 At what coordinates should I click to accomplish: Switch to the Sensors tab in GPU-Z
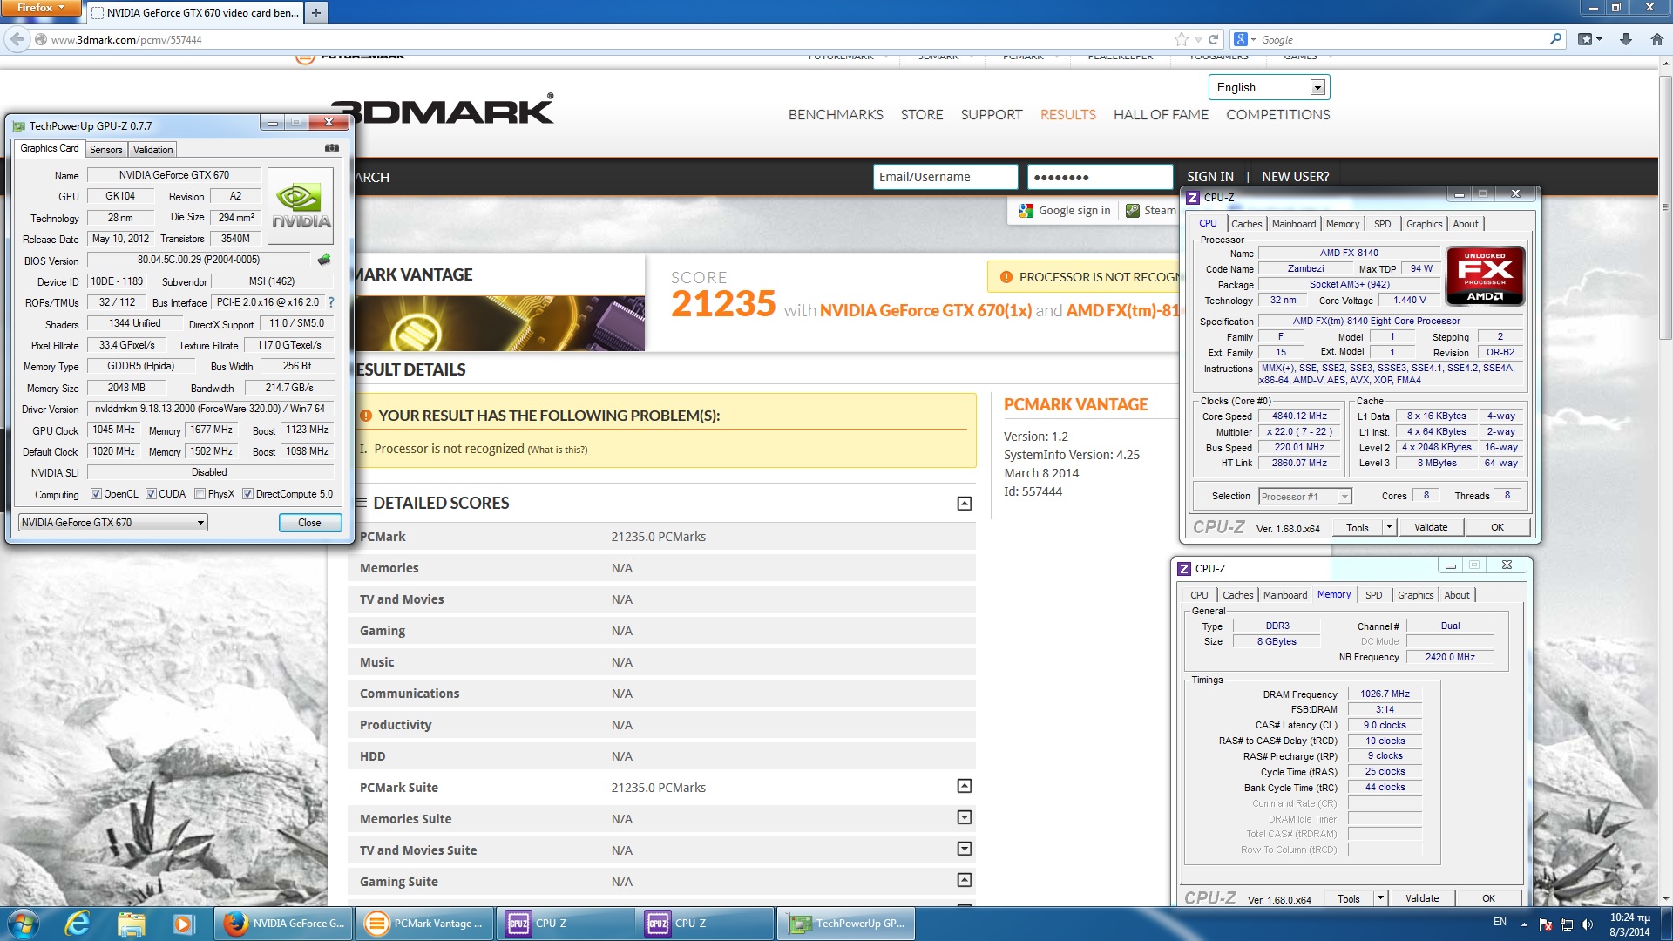pyautogui.click(x=106, y=150)
